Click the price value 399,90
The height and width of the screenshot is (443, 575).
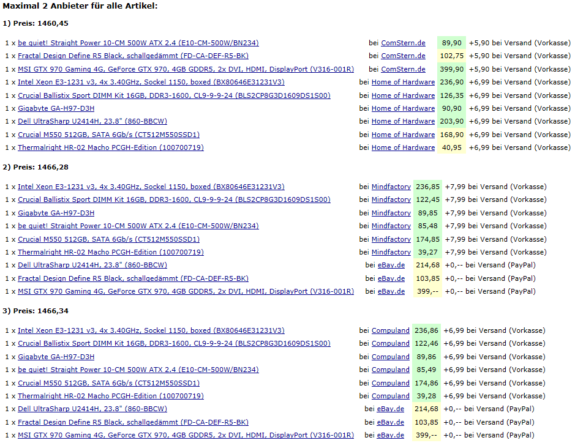[452, 69]
